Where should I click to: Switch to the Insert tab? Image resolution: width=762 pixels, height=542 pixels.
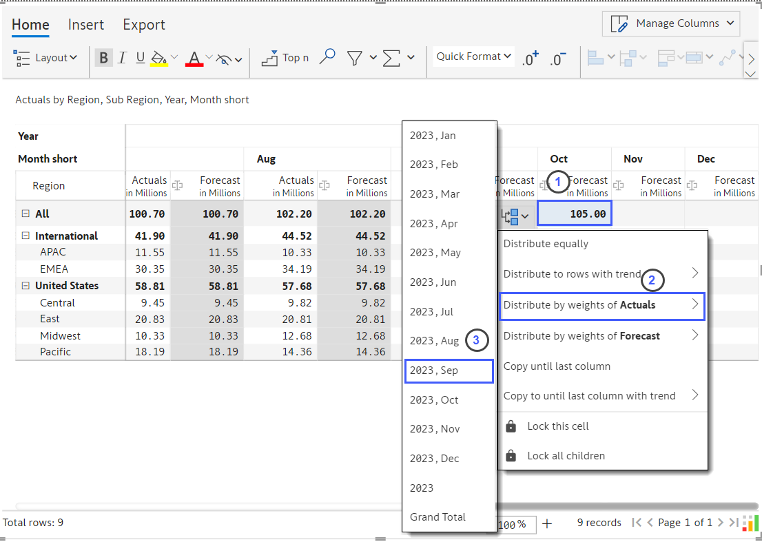click(86, 25)
